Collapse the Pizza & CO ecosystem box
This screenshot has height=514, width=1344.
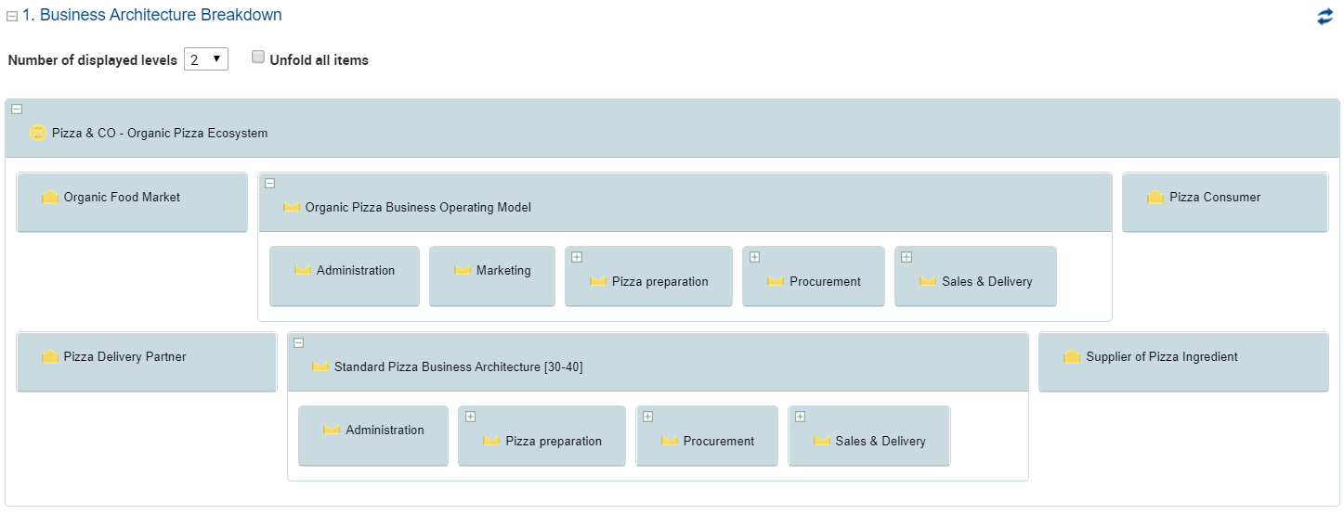17,109
